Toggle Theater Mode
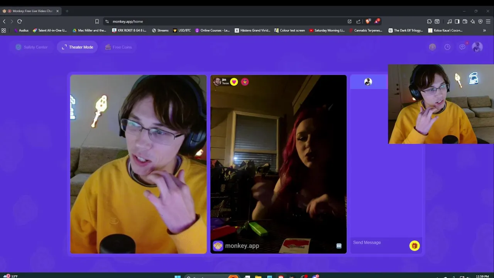 (77, 47)
